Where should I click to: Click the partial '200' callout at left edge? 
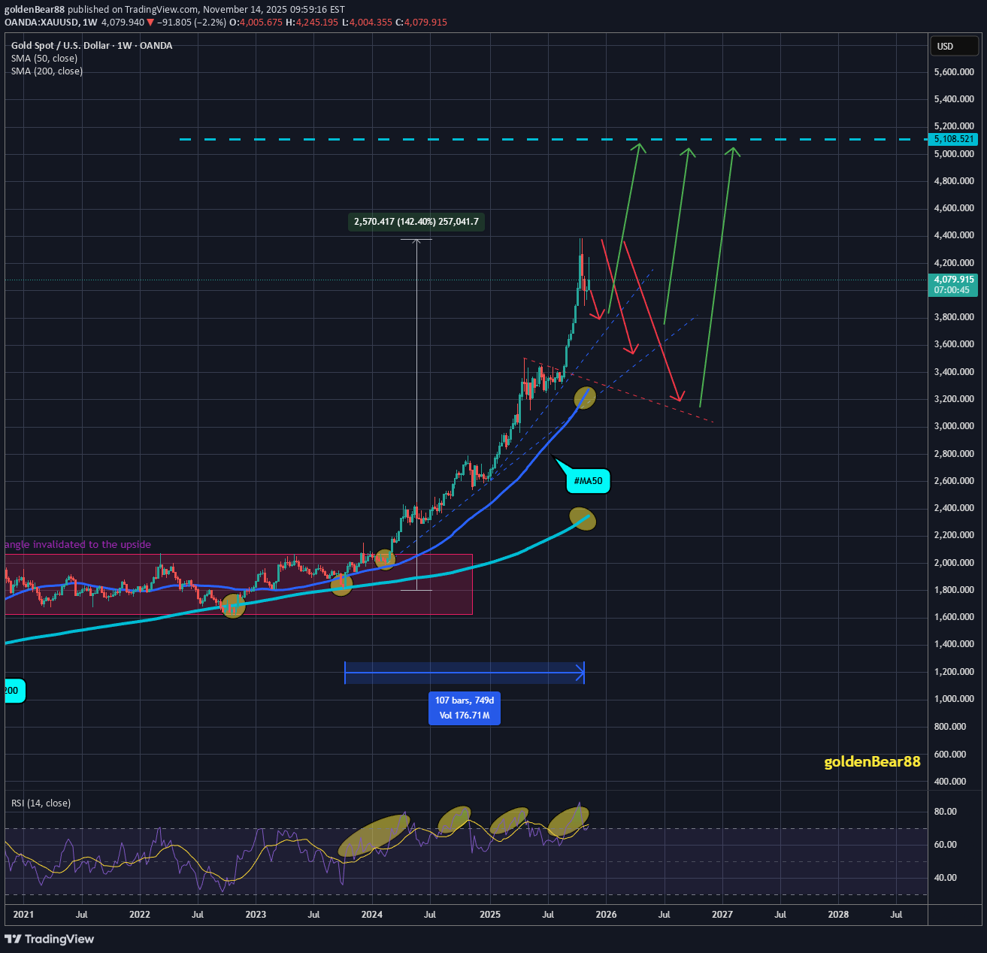13,691
